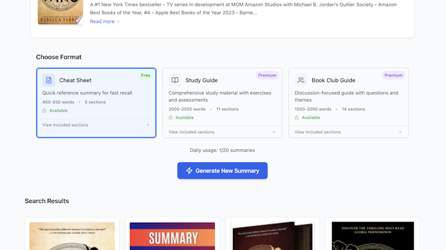446x250 pixels.
Task: Click the Cheat Sheet document icon
Action: [x=49, y=80]
